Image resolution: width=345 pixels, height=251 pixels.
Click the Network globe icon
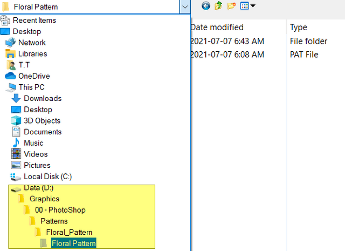pyautogui.click(x=10, y=43)
